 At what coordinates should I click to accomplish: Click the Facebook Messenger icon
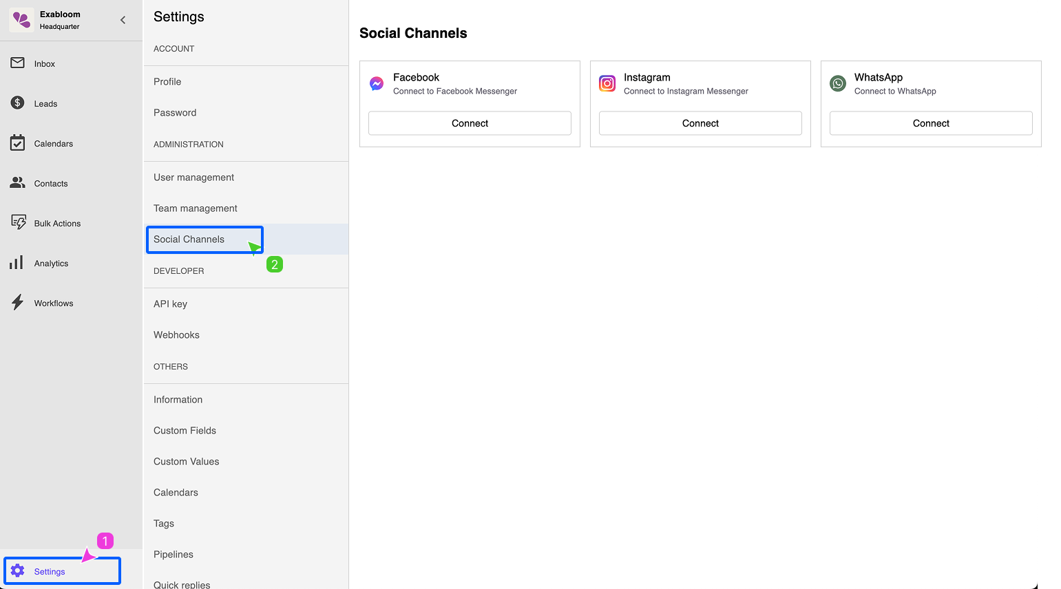[x=376, y=83]
